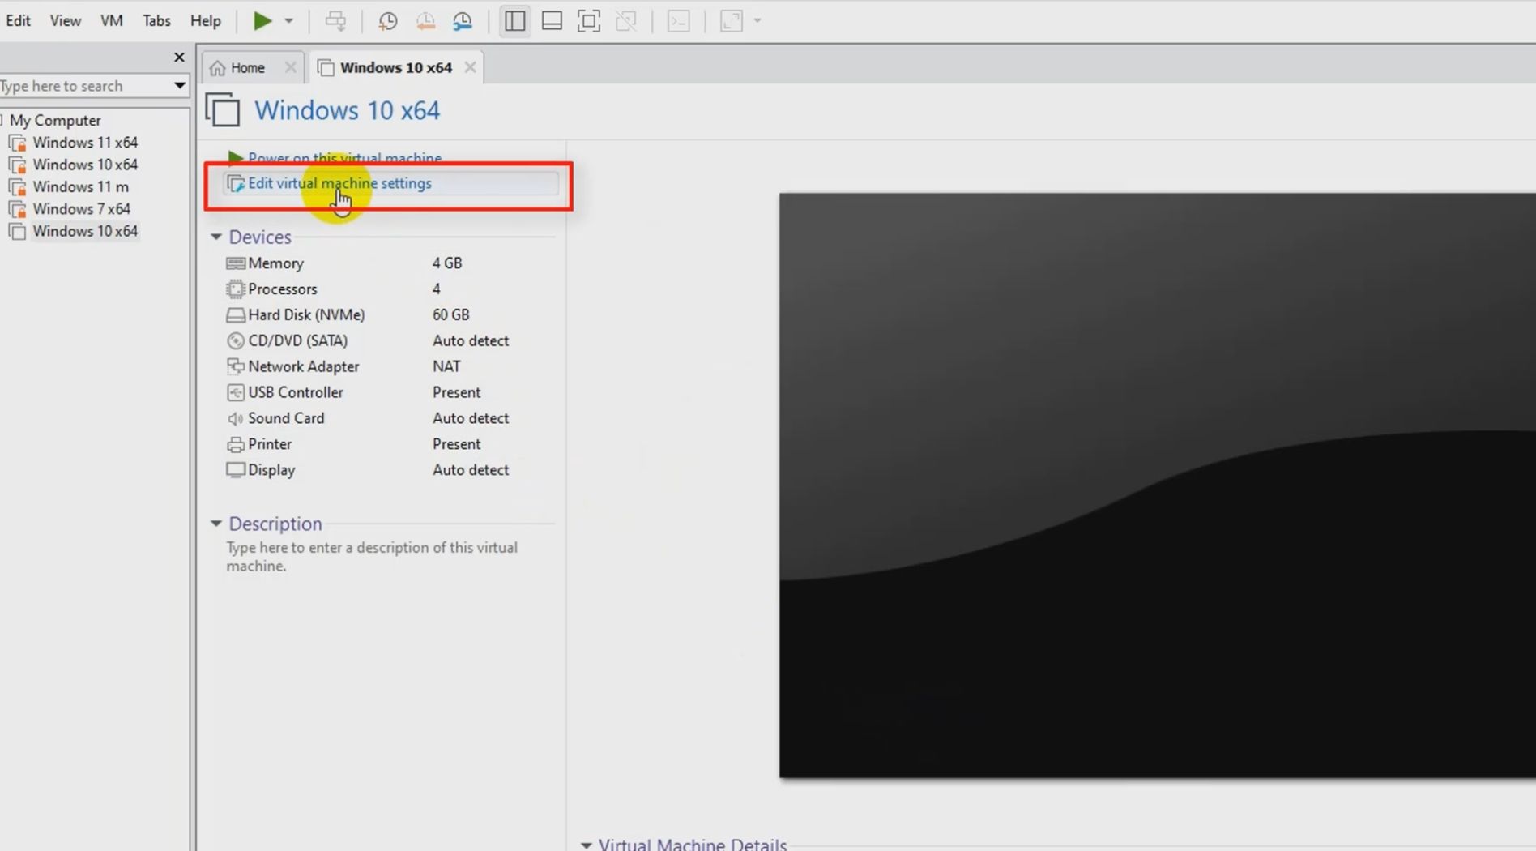Toggle the thumbnail bar view icon
Viewport: 1536px width, 851px height.
(x=552, y=21)
